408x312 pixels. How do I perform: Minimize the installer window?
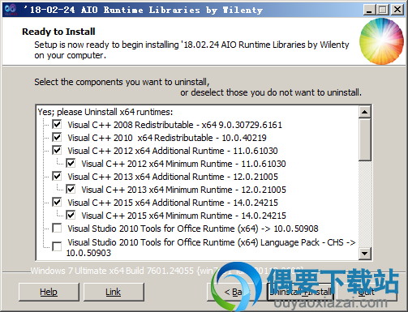tap(369, 10)
